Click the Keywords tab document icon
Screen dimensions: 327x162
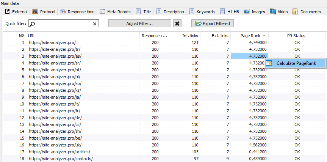[x=191, y=11]
